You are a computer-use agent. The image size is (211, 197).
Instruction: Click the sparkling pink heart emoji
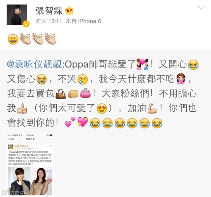83,122
